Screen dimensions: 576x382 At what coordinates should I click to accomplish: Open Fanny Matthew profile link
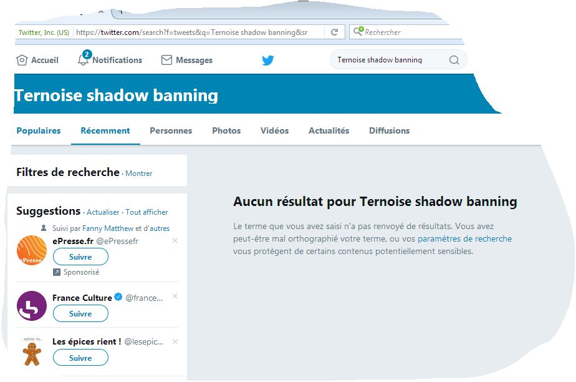click(108, 228)
